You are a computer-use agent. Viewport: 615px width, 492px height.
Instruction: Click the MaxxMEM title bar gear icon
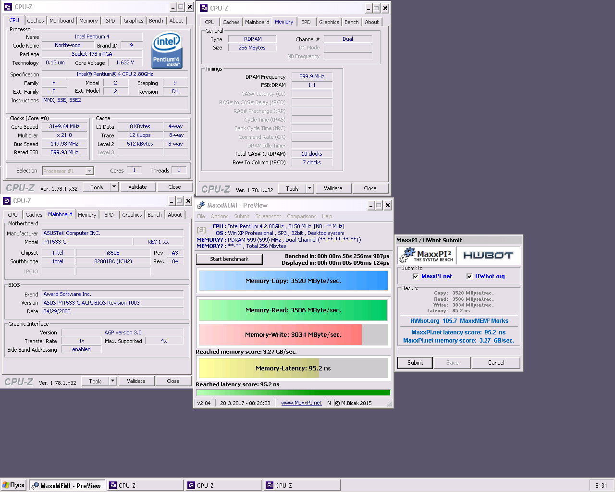pos(201,205)
